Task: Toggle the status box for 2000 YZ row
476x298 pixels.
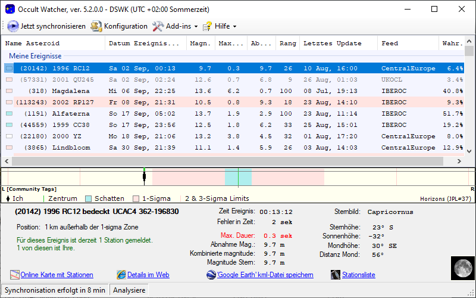Action: (9, 136)
